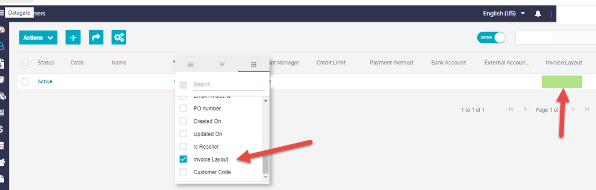This screenshot has height=190, width=596.
Task: Open the Customers sidebar icon
Action: [x=2, y=46]
